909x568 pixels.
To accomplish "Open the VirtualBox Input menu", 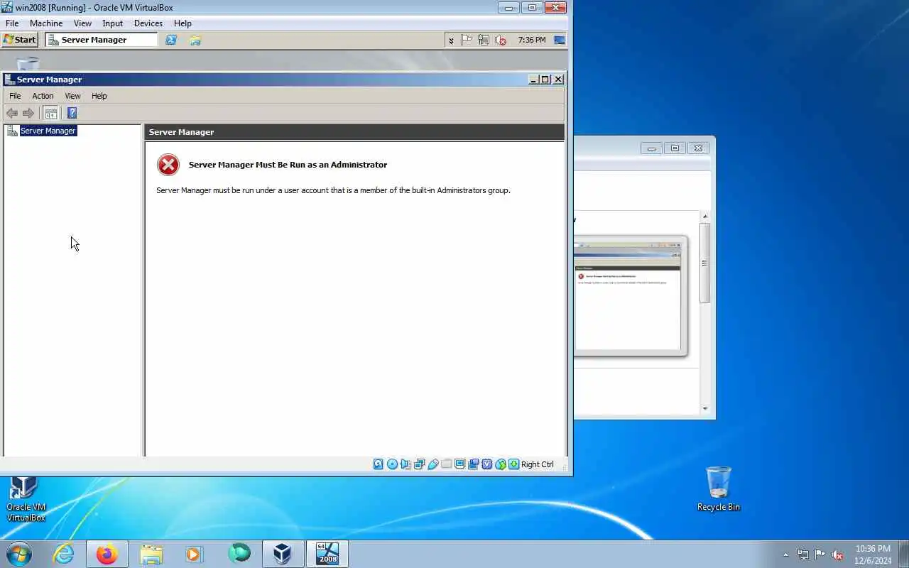I will tap(112, 23).
